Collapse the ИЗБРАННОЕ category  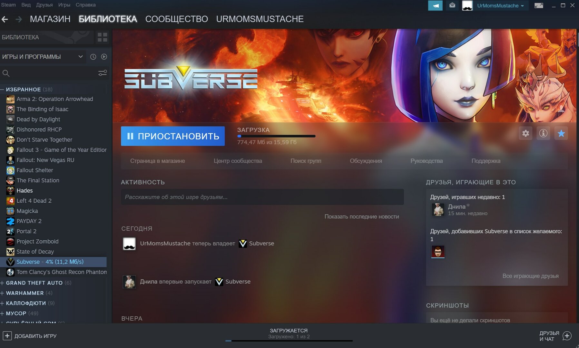[x=2, y=89]
